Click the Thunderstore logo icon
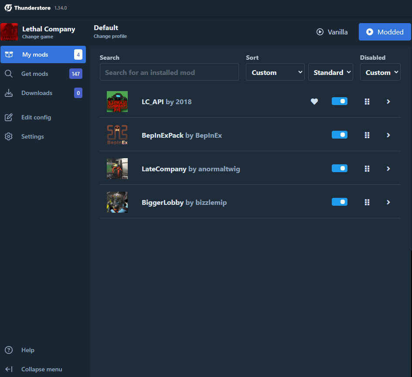Image resolution: width=412 pixels, height=377 pixels. coord(8,8)
